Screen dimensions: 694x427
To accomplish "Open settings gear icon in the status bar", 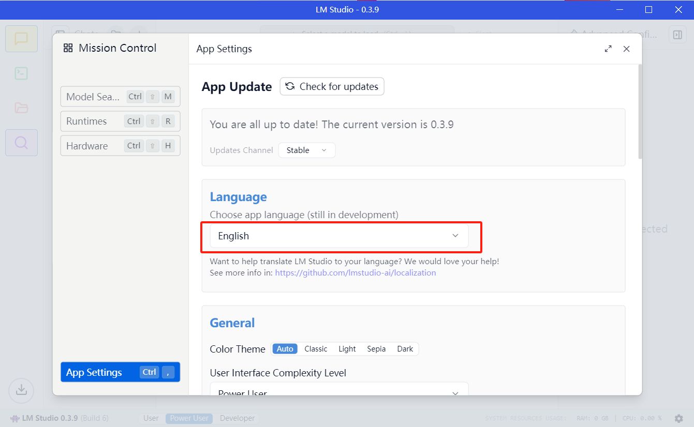I will (x=678, y=418).
